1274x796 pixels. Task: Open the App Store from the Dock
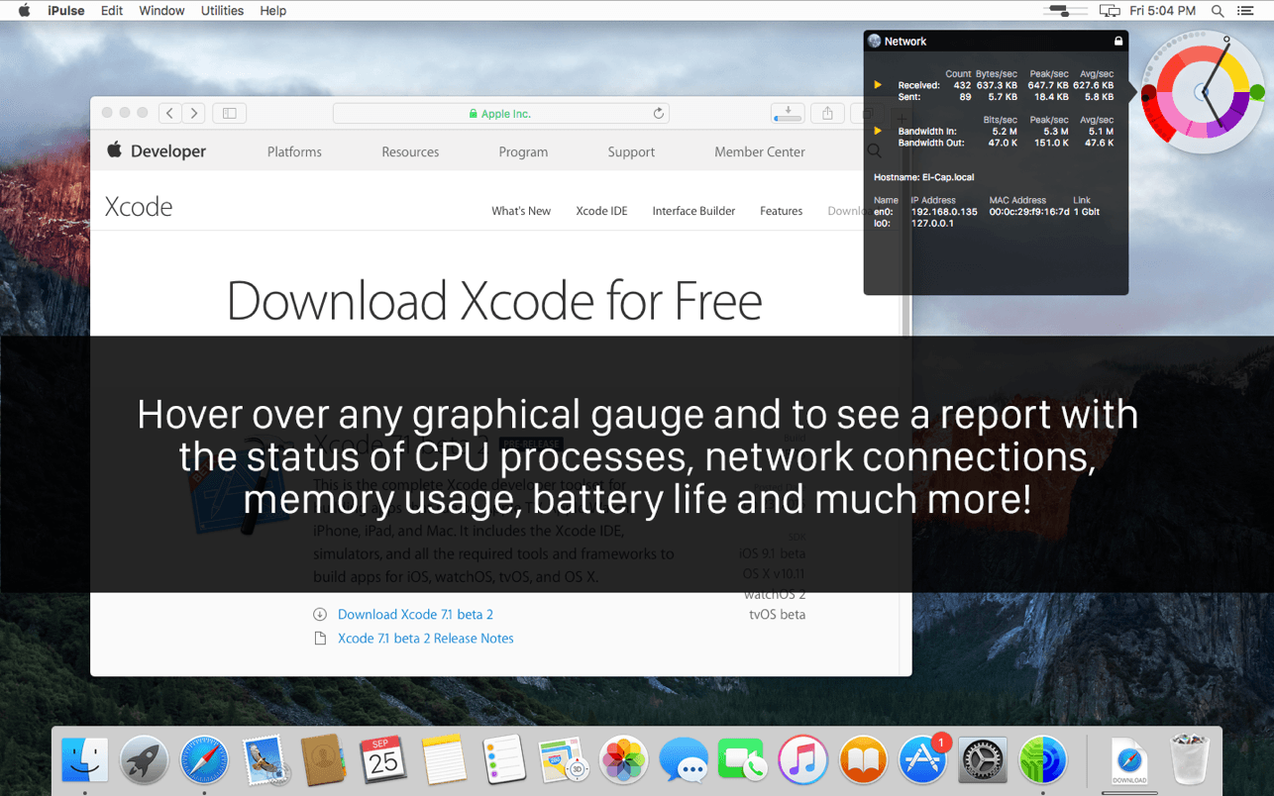921,760
